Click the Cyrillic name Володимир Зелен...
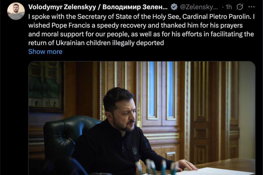 pyautogui.click(x=135, y=7)
